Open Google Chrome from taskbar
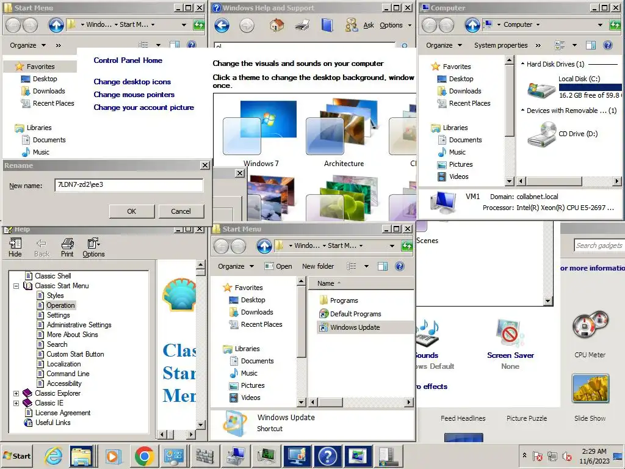The width and height of the screenshot is (625, 469). pos(144,456)
